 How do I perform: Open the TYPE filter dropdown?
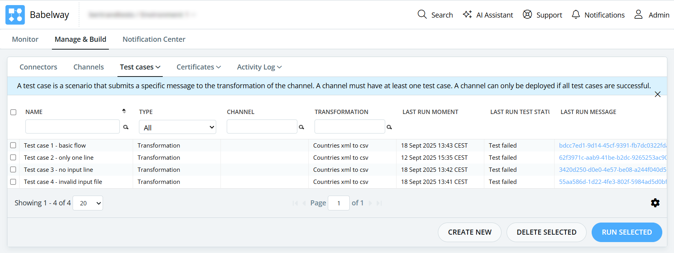click(178, 127)
